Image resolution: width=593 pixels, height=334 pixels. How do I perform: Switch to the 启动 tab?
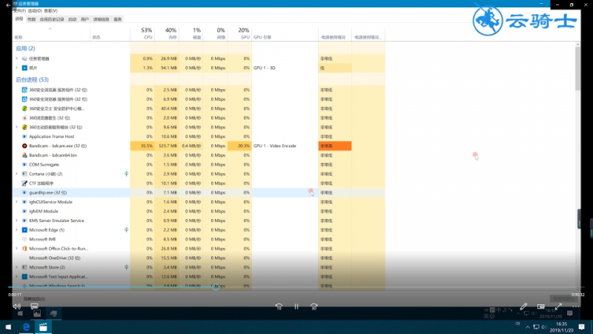click(x=72, y=19)
